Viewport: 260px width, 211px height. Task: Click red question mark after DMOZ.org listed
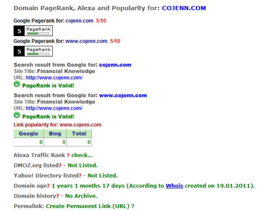tap(60, 165)
